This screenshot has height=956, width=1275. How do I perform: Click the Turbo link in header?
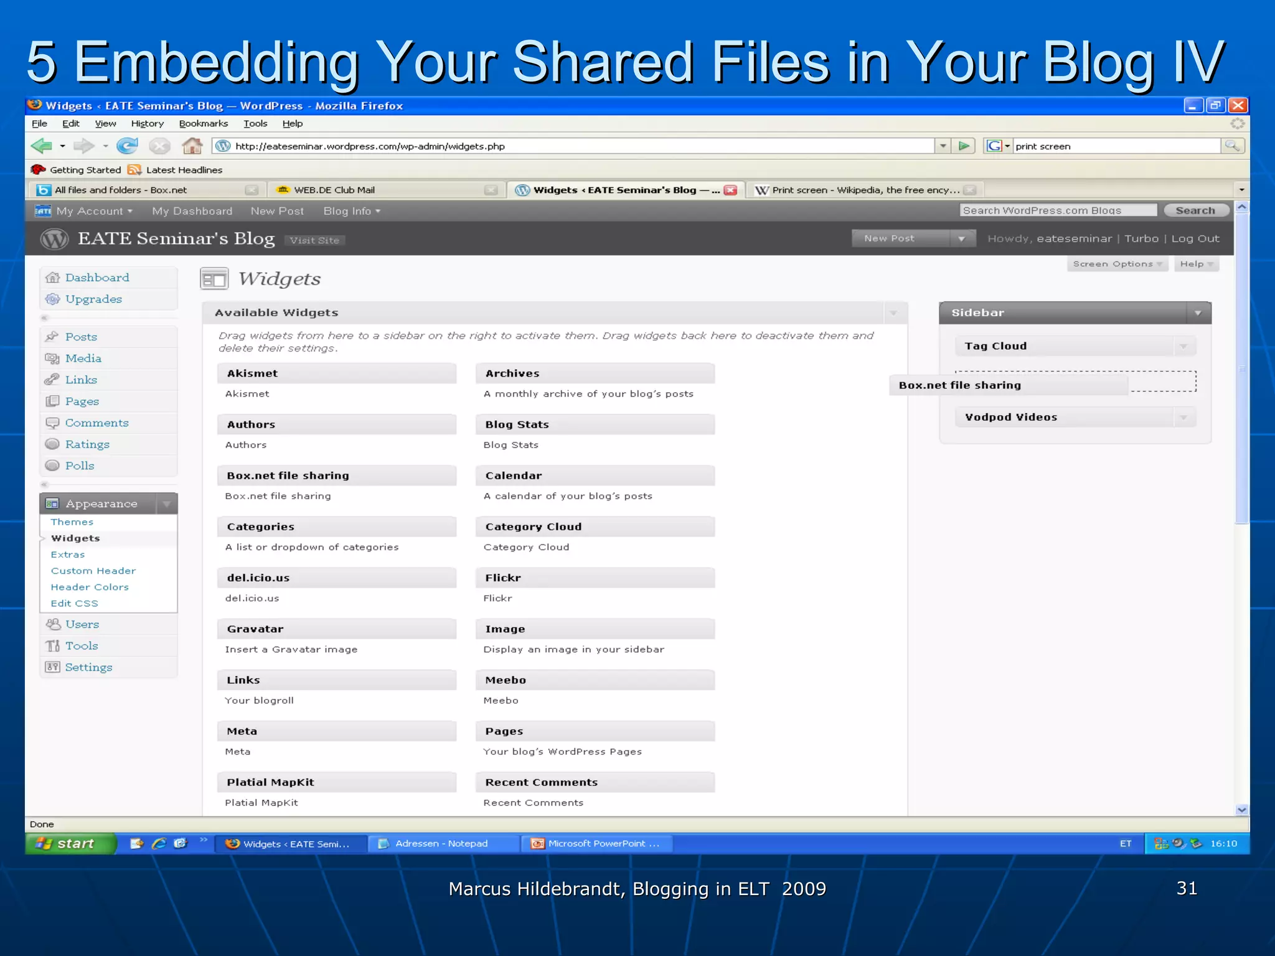1142,239
